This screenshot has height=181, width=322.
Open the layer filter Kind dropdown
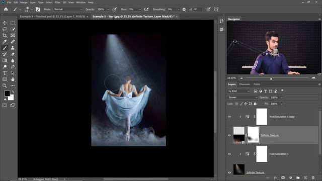(238, 91)
